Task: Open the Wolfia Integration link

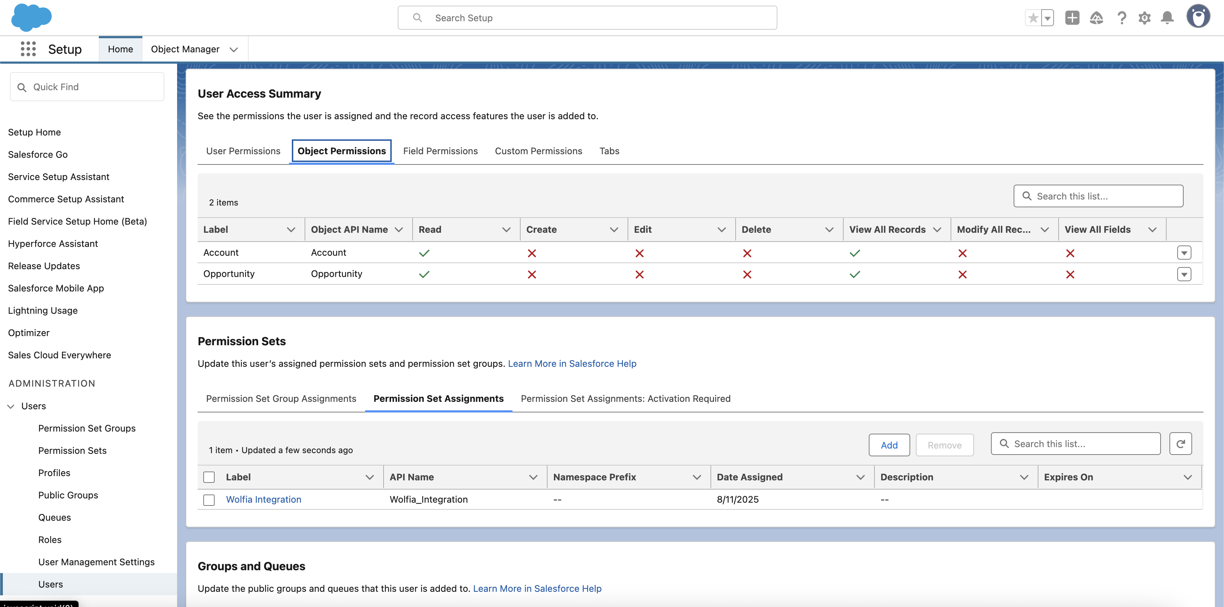Action: click(x=263, y=499)
